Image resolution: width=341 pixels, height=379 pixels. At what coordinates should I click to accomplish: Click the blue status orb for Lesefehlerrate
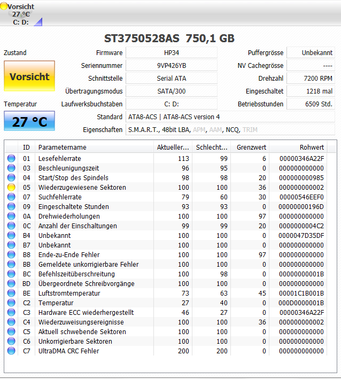tap(11, 158)
